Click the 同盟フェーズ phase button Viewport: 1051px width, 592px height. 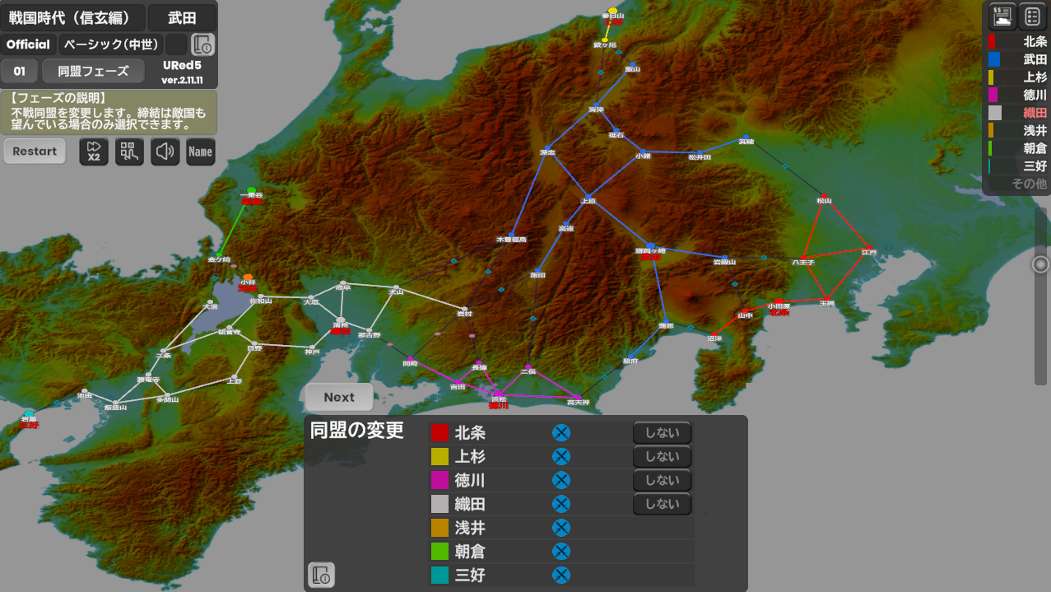pyautogui.click(x=93, y=71)
